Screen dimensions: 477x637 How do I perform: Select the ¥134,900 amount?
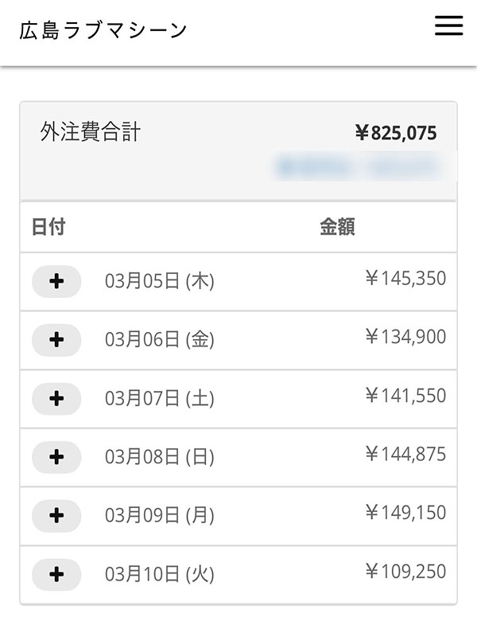pos(405,338)
